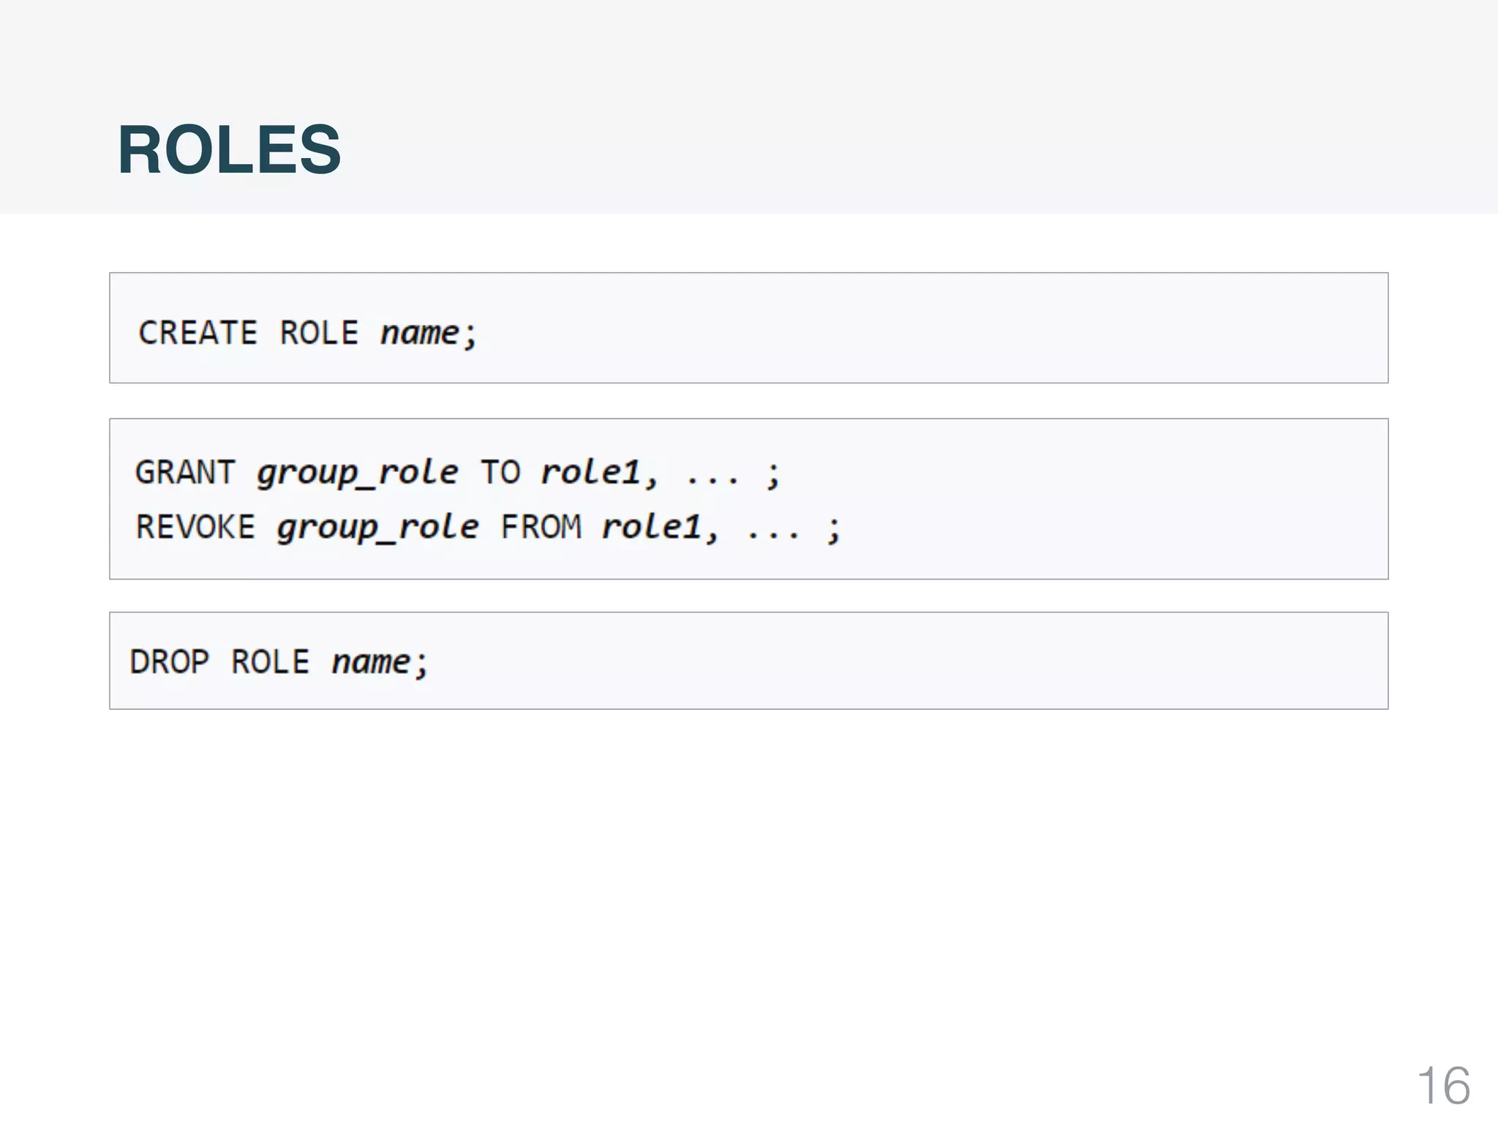Click italic name in CREATE ROLE statement
Viewport: 1498px width, 1124px height.
click(x=420, y=333)
